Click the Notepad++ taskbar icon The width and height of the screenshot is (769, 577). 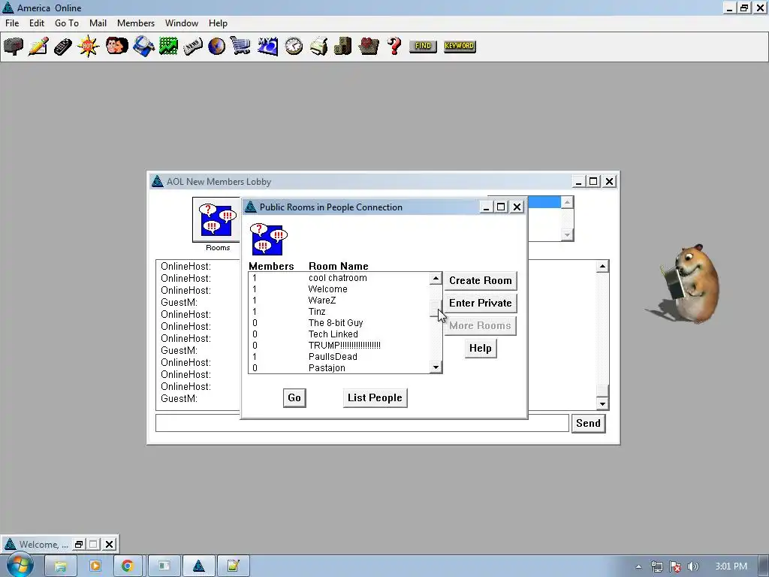coord(233,566)
